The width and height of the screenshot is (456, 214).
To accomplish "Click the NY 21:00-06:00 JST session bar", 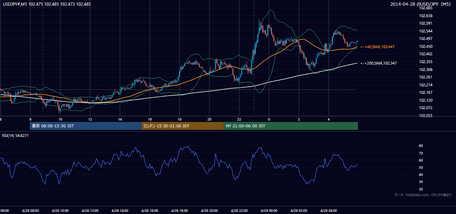I will point(291,126).
